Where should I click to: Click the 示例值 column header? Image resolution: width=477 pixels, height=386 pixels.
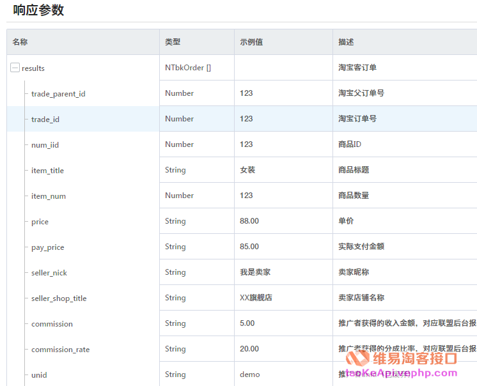[251, 42]
